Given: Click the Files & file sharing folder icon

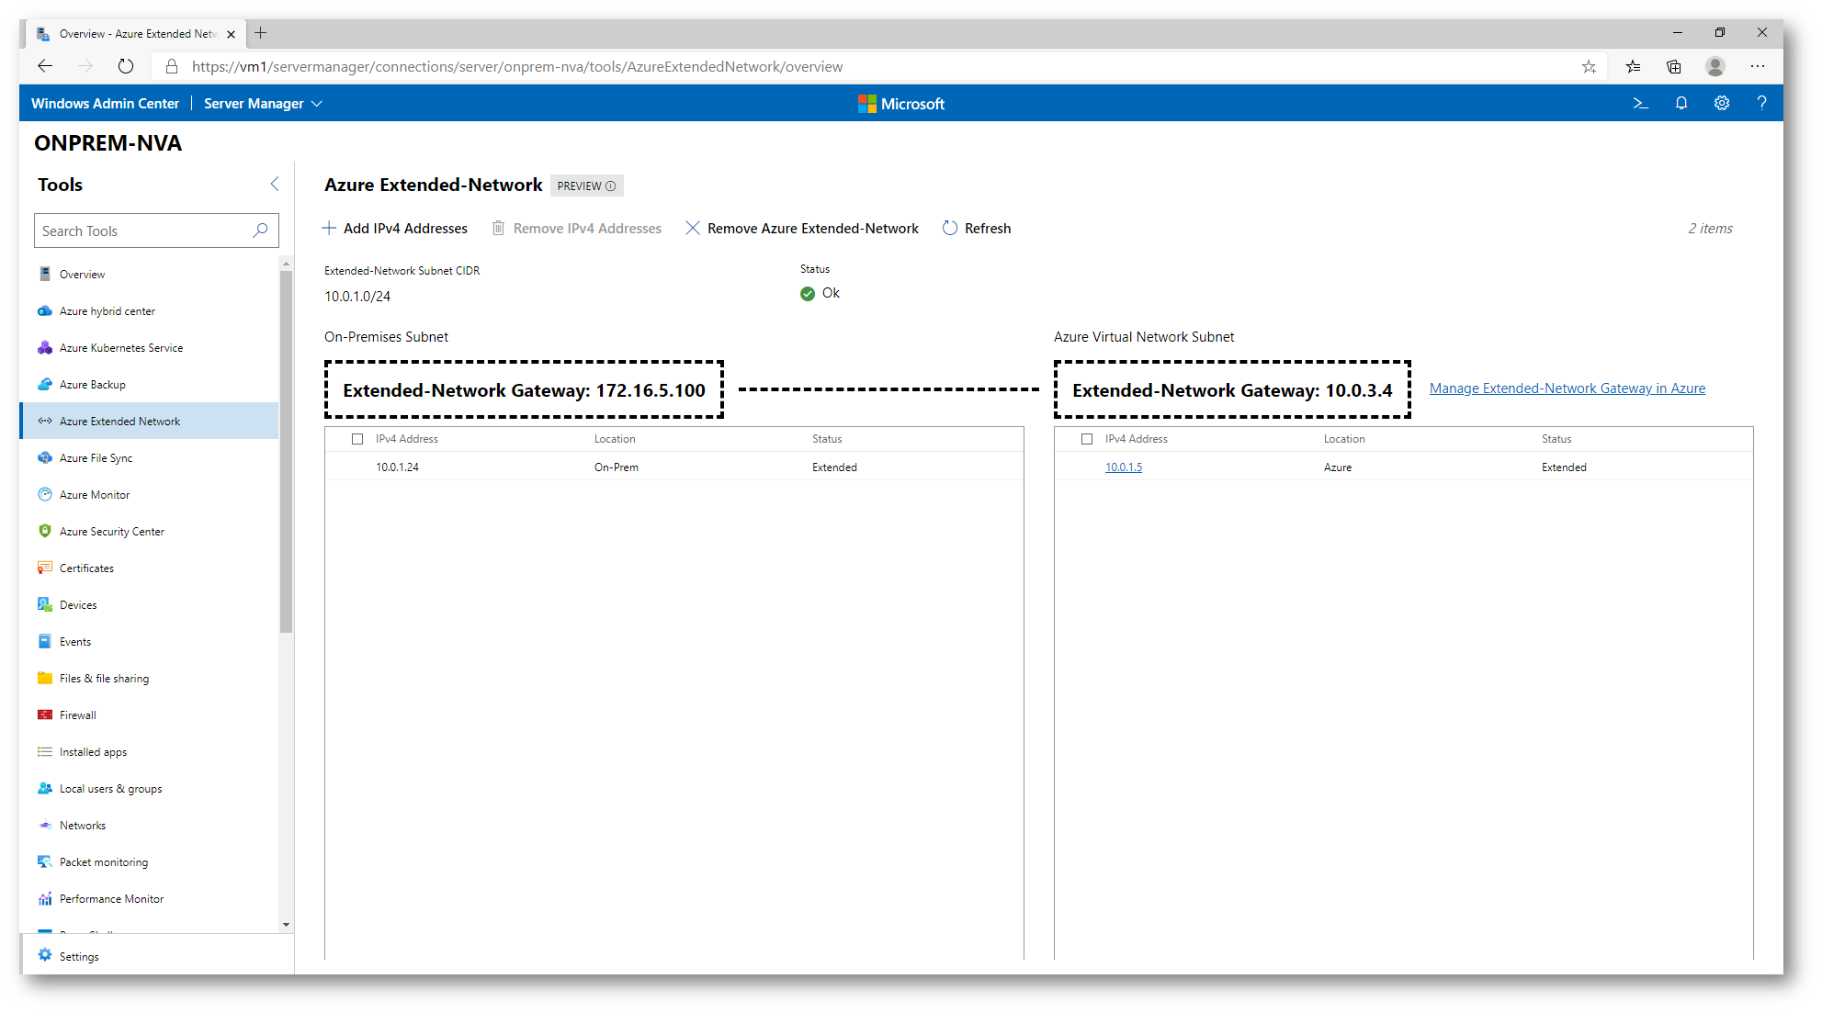Looking at the screenshot, I should click(x=45, y=678).
